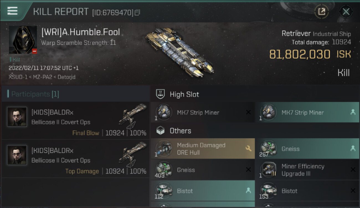Viewport: 360px width, 208px height.
Task: Click the share kill report icon
Action: (x=321, y=12)
